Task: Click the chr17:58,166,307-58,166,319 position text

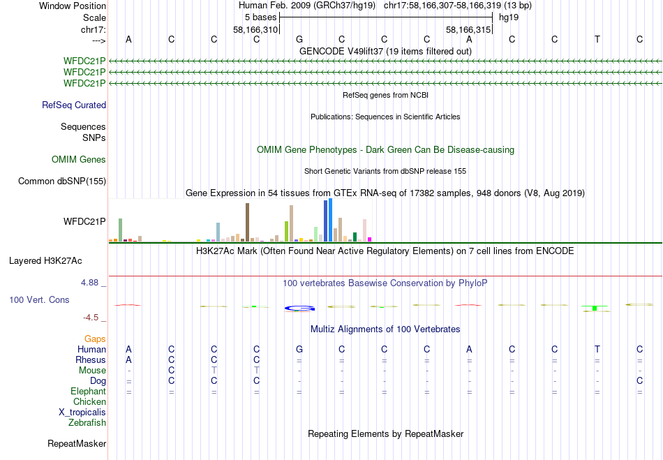Action: (x=442, y=6)
